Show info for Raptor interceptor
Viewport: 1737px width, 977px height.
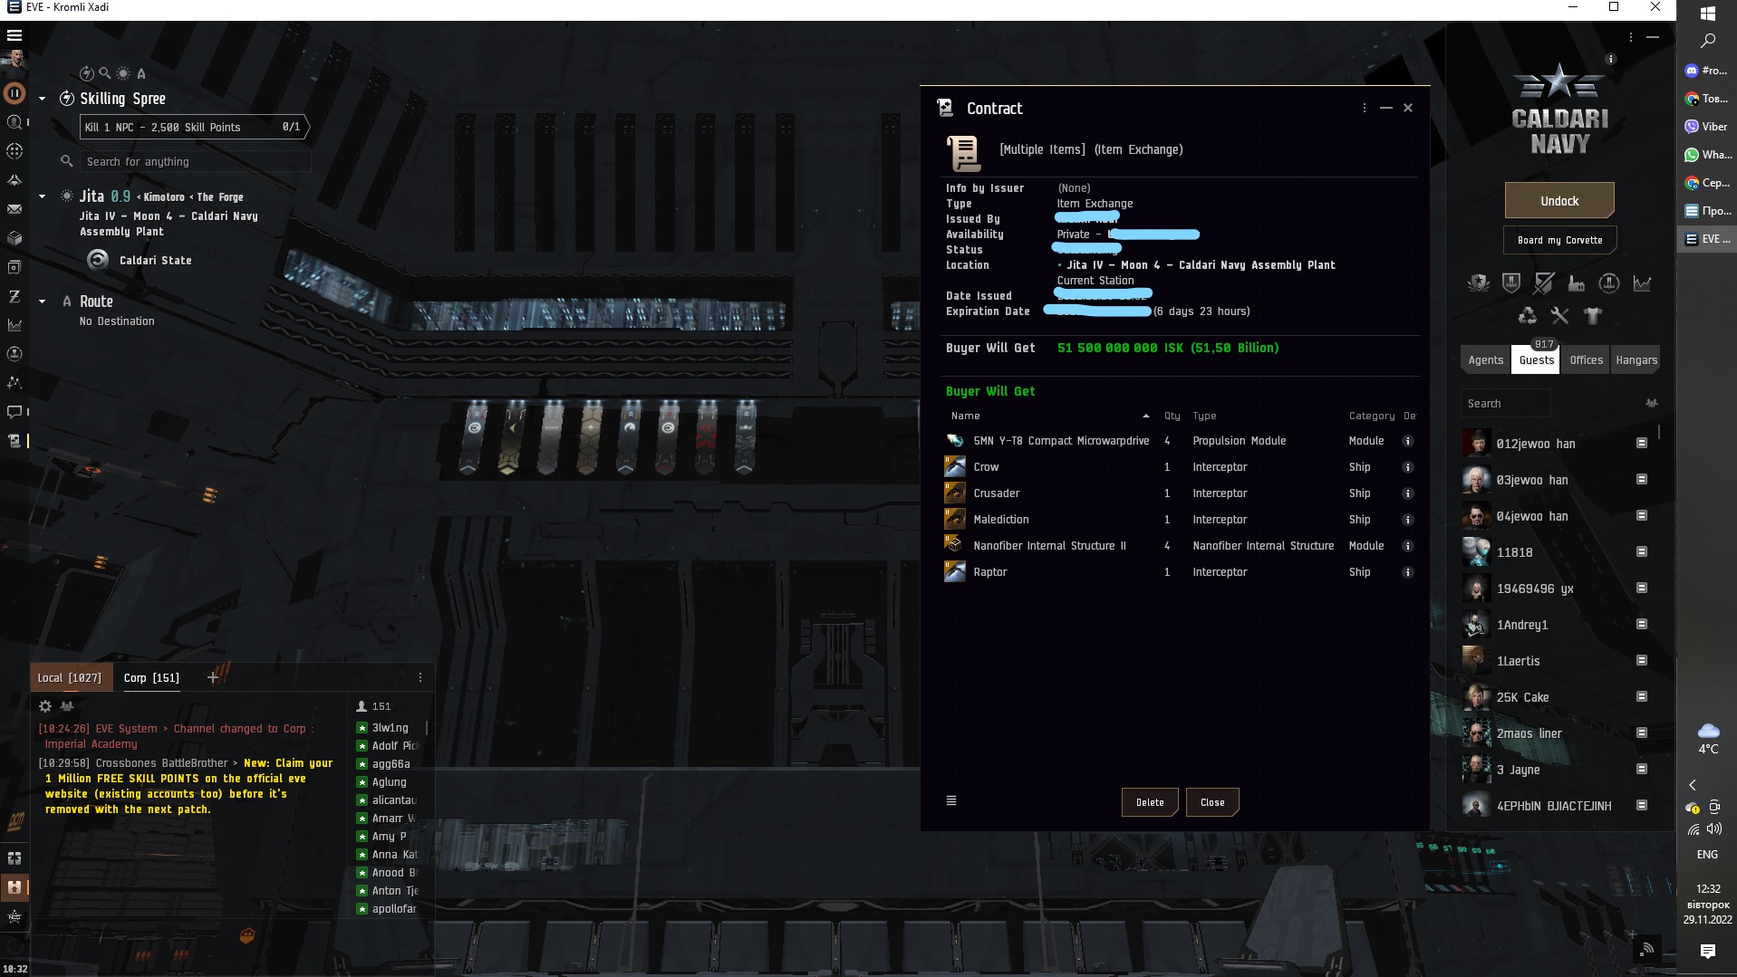(x=1408, y=572)
